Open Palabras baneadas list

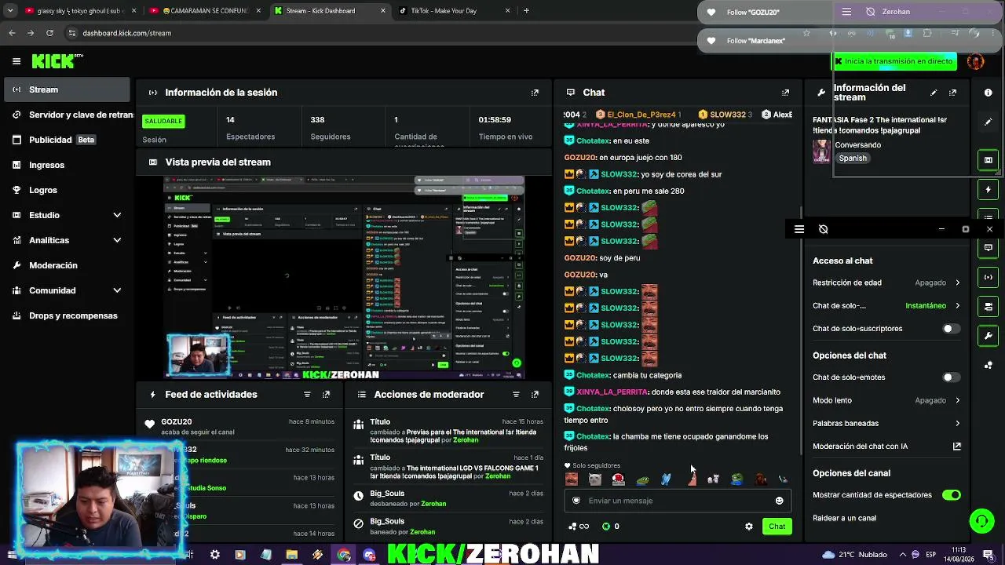886,423
